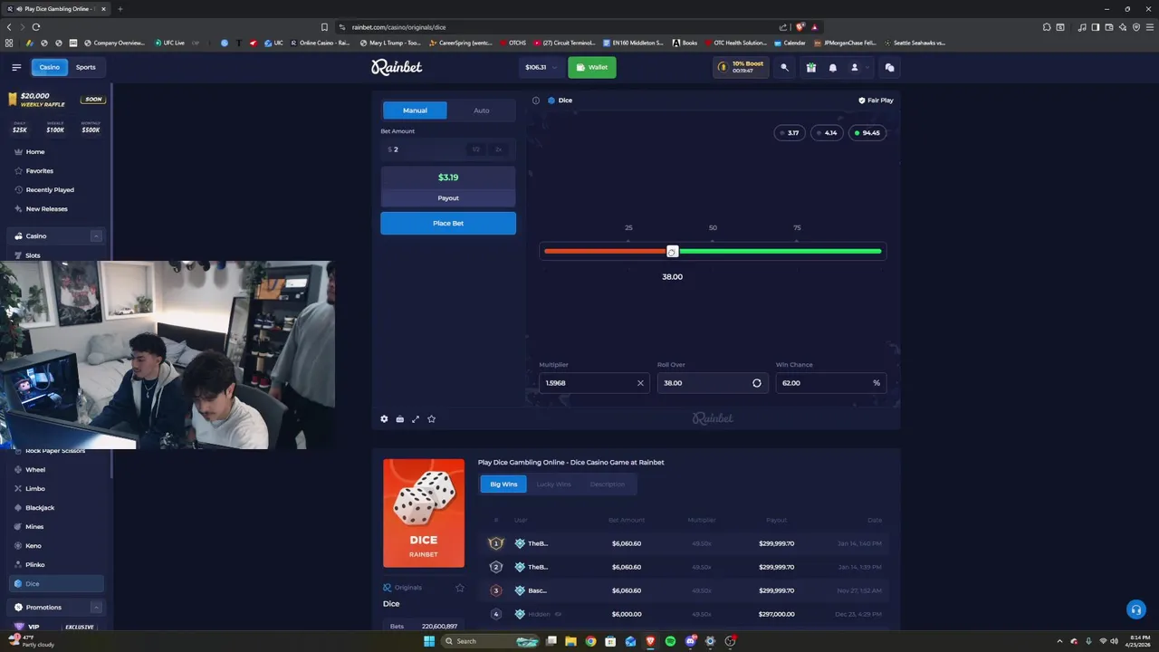Open the chat bubbles panel

click(889, 67)
